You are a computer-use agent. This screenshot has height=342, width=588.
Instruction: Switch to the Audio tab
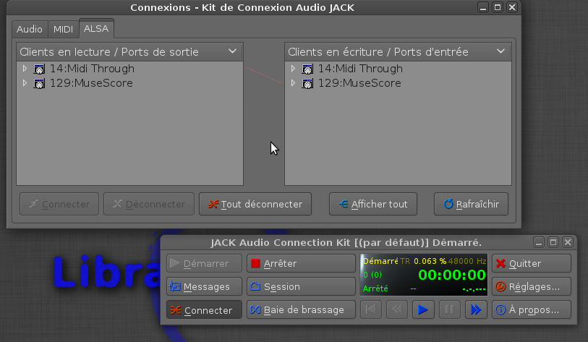tap(30, 29)
